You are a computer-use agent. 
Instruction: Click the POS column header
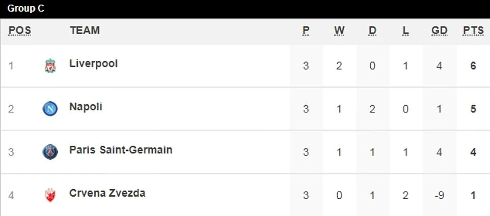click(20, 30)
